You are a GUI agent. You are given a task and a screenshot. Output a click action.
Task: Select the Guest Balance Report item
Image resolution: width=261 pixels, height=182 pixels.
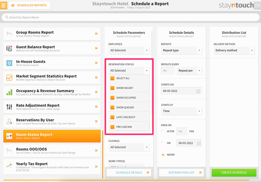click(52, 49)
